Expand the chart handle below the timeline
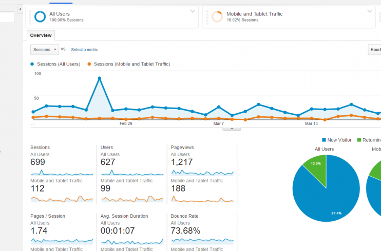Viewport: 381px width, 251px height. (x=232, y=129)
